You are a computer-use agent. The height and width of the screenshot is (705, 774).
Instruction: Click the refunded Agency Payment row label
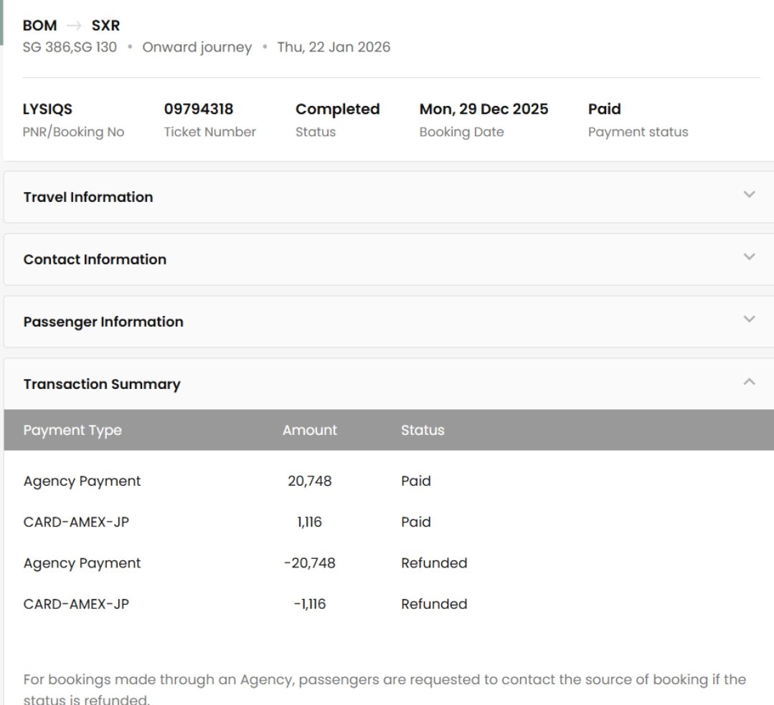coord(82,564)
